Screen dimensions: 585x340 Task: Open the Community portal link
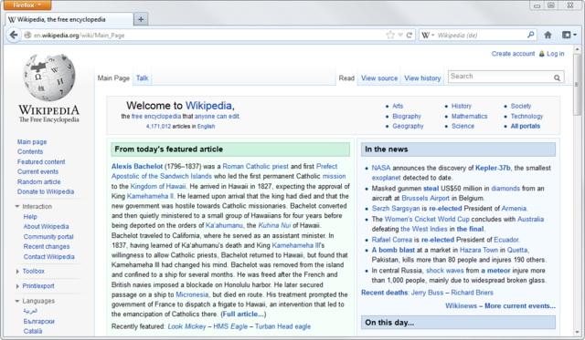click(48, 237)
